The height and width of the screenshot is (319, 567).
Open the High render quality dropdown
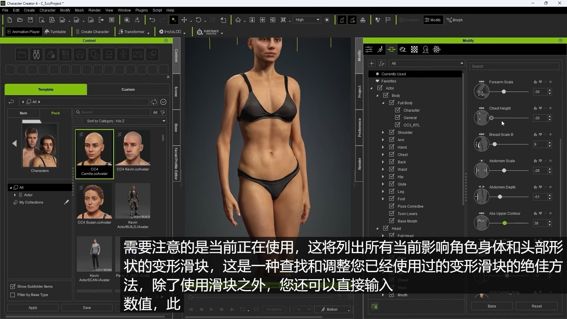point(307,19)
